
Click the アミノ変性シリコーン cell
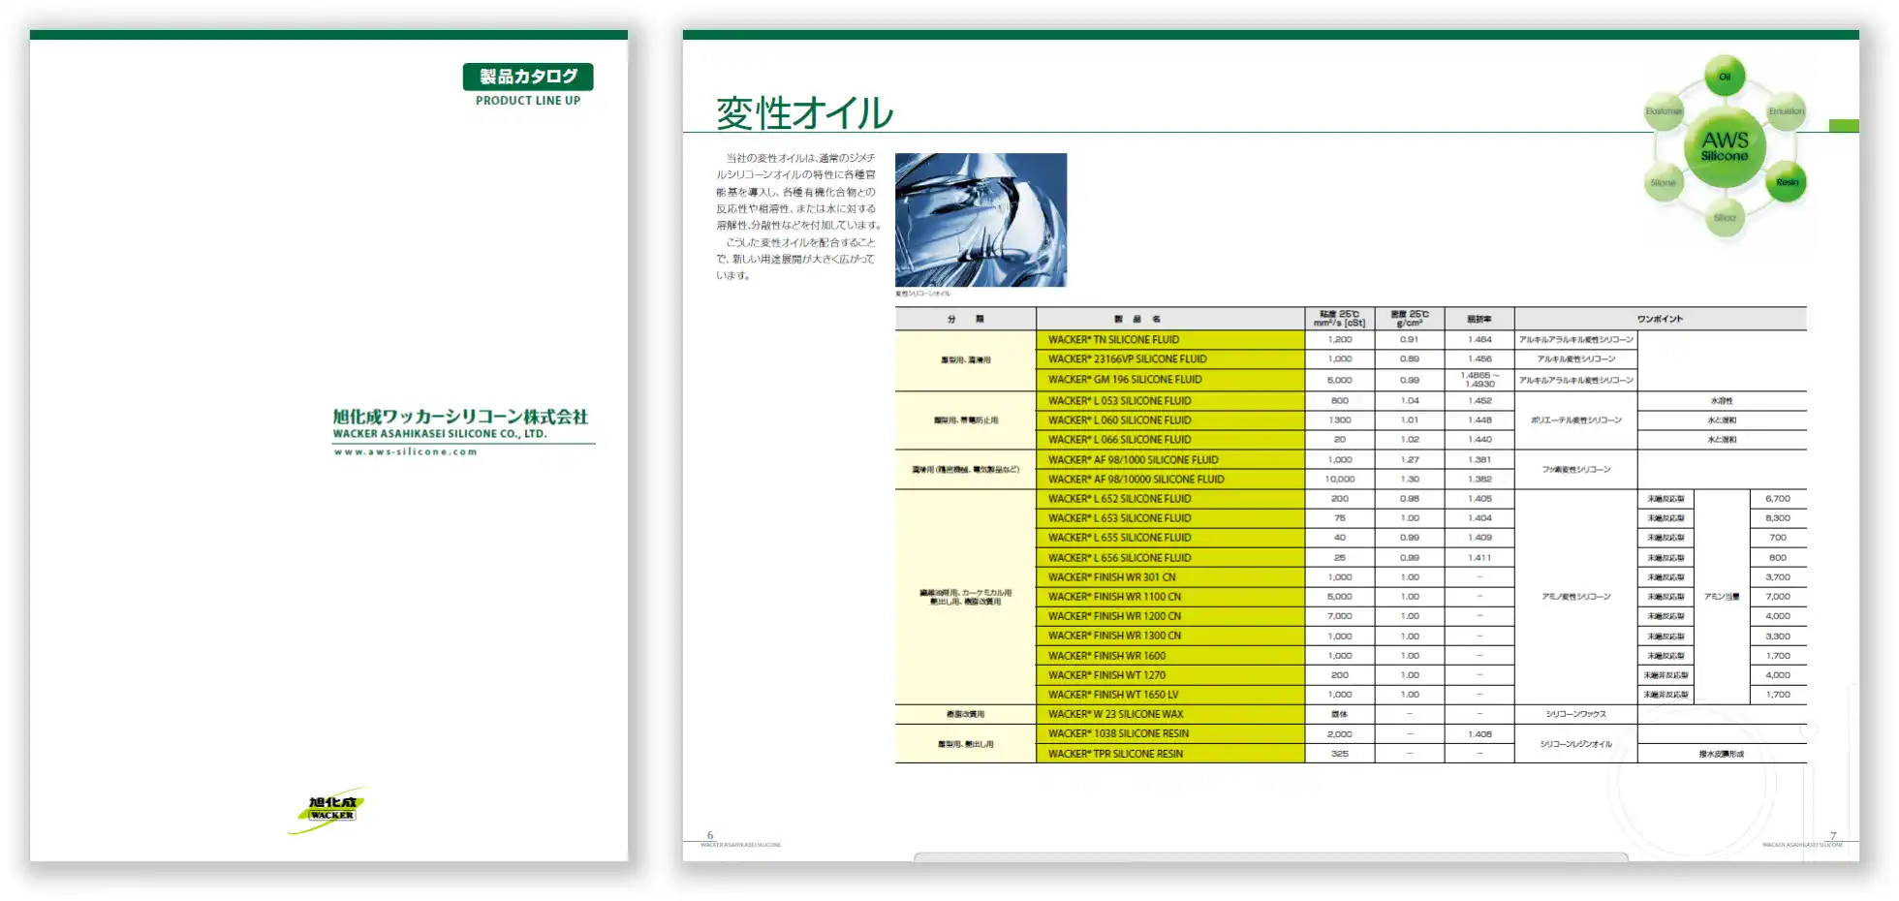(x=1576, y=597)
